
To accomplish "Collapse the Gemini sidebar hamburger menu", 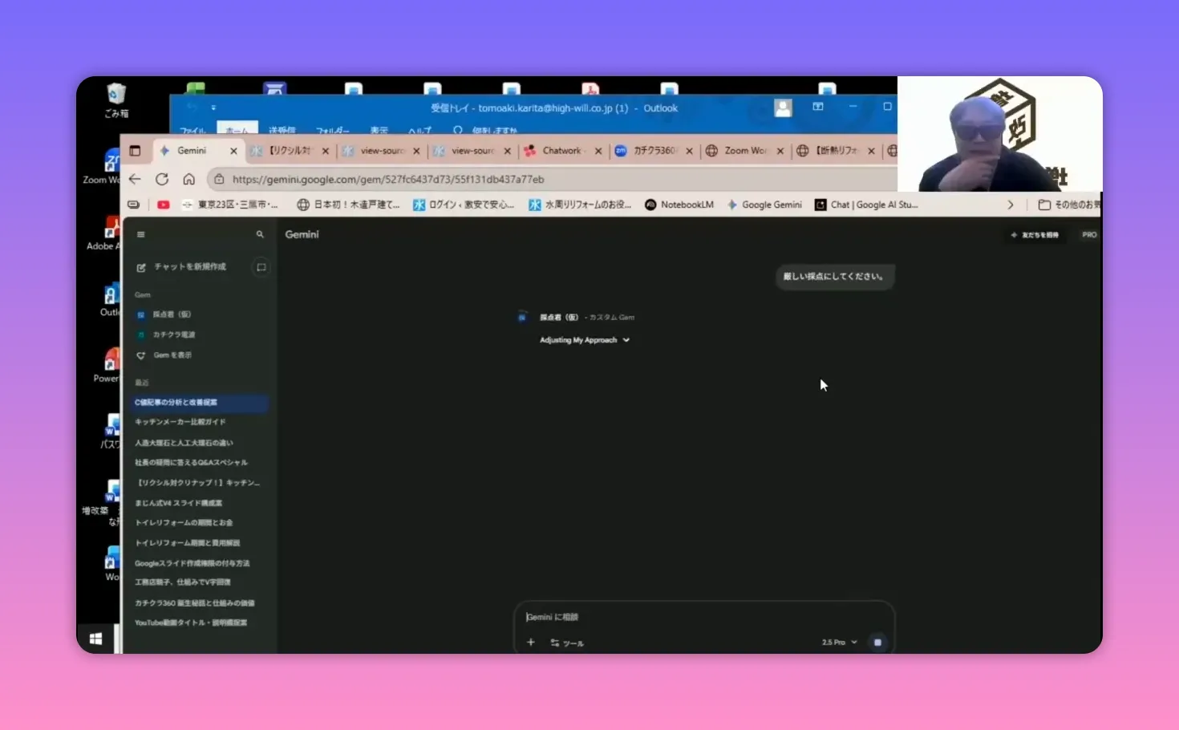I will [141, 234].
